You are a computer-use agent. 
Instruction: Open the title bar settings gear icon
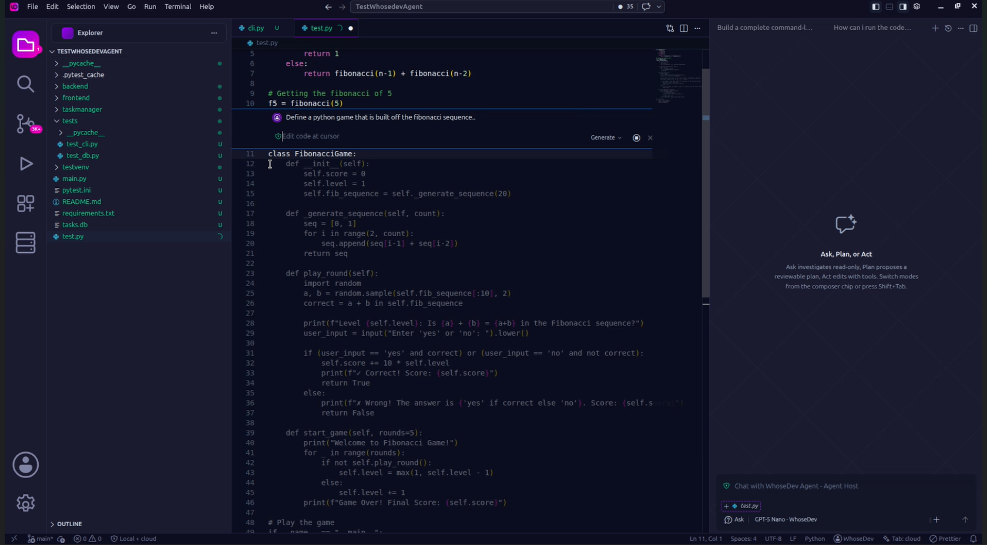click(917, 6)
